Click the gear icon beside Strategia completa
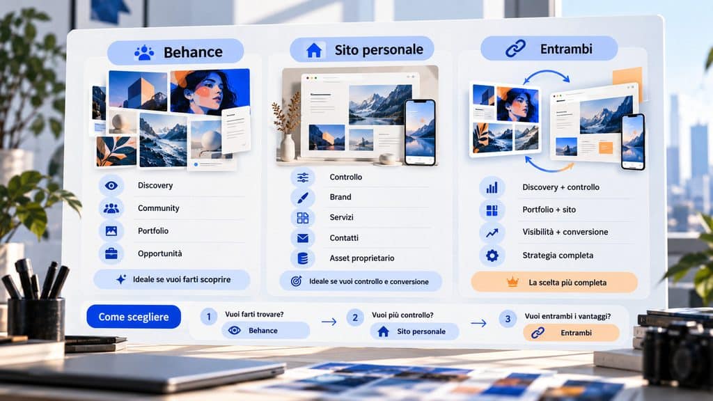This screenshot has height=401, width=713. 492,255
